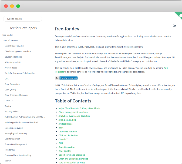The image size is (182, 164).
Task: Select Table of Contents in the sidebar
Action: pos(10,41)
